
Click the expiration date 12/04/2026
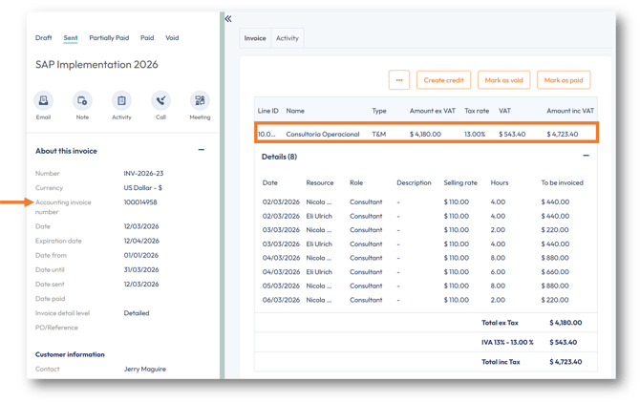(141, 241)
